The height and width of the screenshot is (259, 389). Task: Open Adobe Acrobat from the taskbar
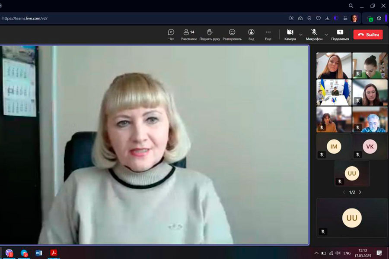click(x=54, y=253)
